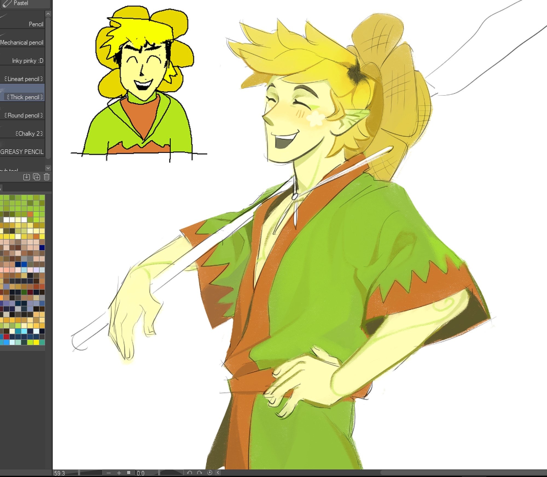
Task: Pick the GREASY PENCIL brush
Action: point(22,148)
